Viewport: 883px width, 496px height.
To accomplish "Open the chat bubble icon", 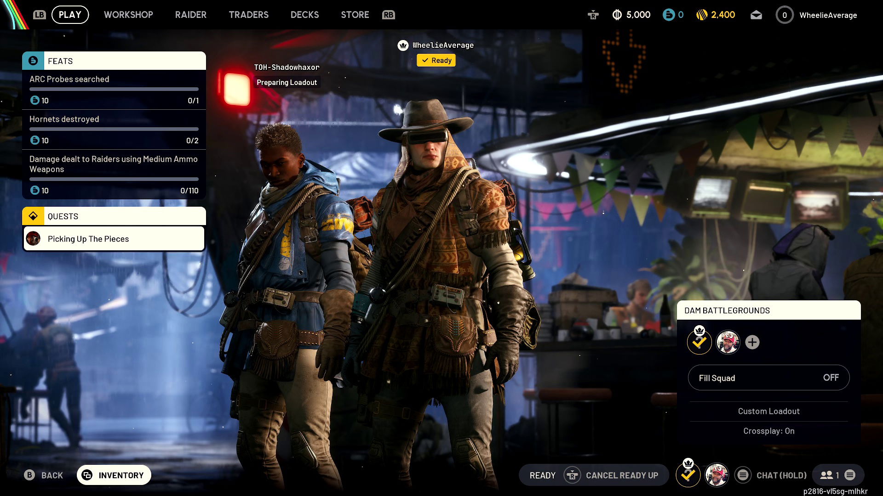I will [x=743, y=475].
